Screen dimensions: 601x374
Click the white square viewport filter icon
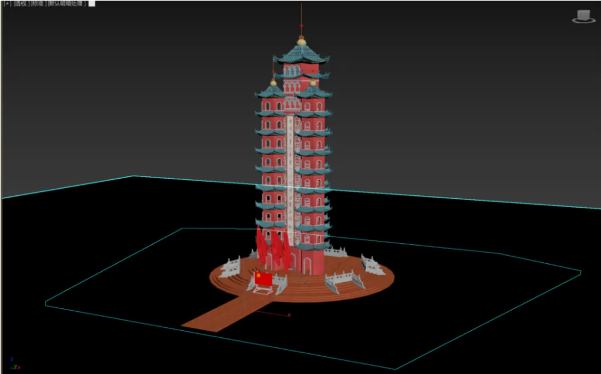tap(92, 4)
